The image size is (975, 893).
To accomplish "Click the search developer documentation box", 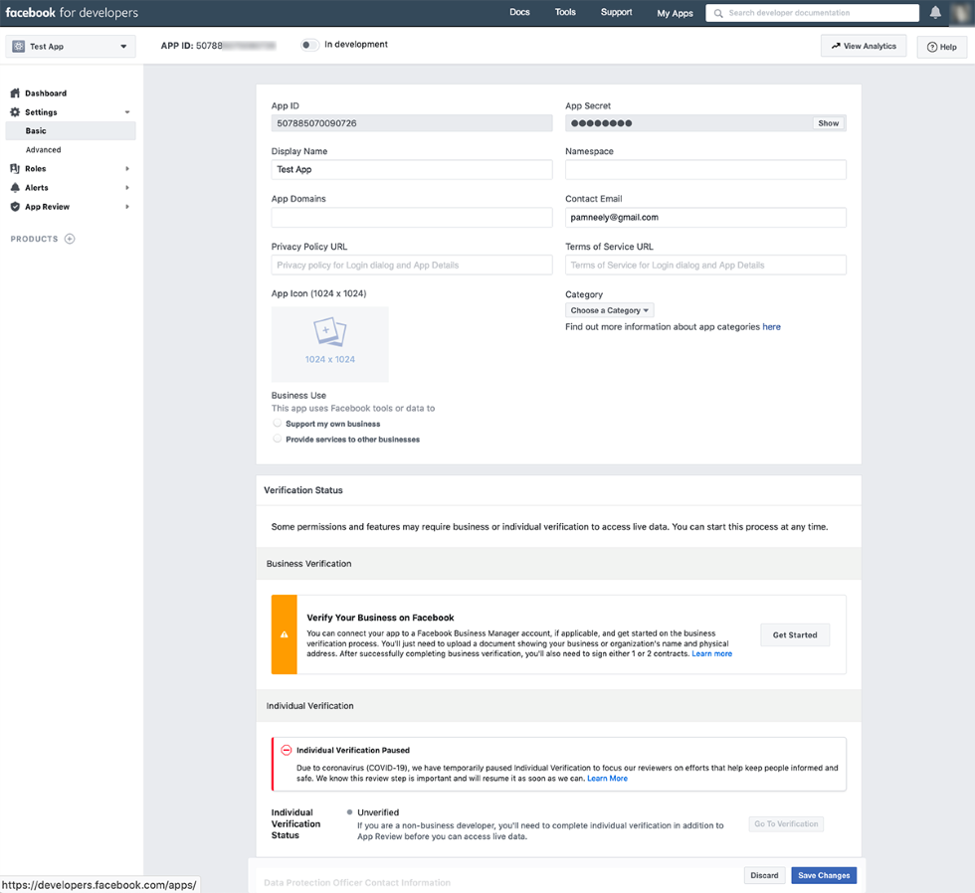I will tap(812, 13).
